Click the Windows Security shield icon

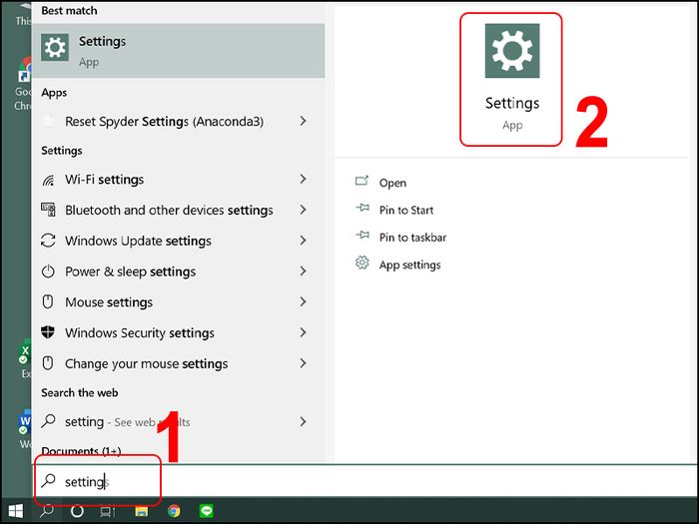pos(48,332)
